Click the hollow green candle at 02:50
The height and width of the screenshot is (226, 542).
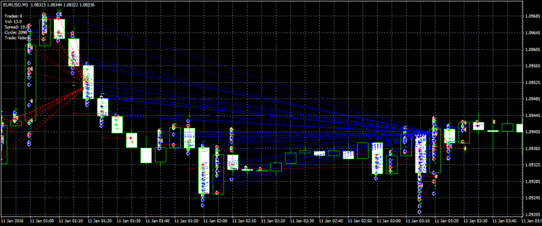pyautogui.click(x=363, y=150)
